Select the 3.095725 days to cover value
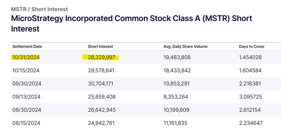This screenshot has width=281, height=128. [250, 97]
